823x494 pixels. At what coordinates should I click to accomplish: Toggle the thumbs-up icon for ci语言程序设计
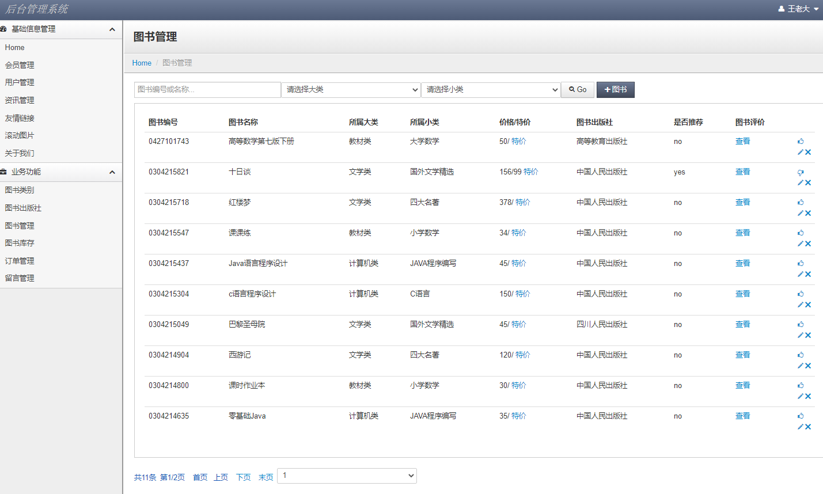click(801, 294)
